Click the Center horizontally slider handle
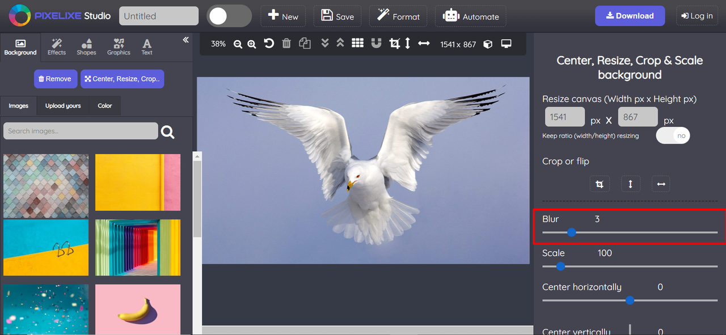 tap(630, 300)
